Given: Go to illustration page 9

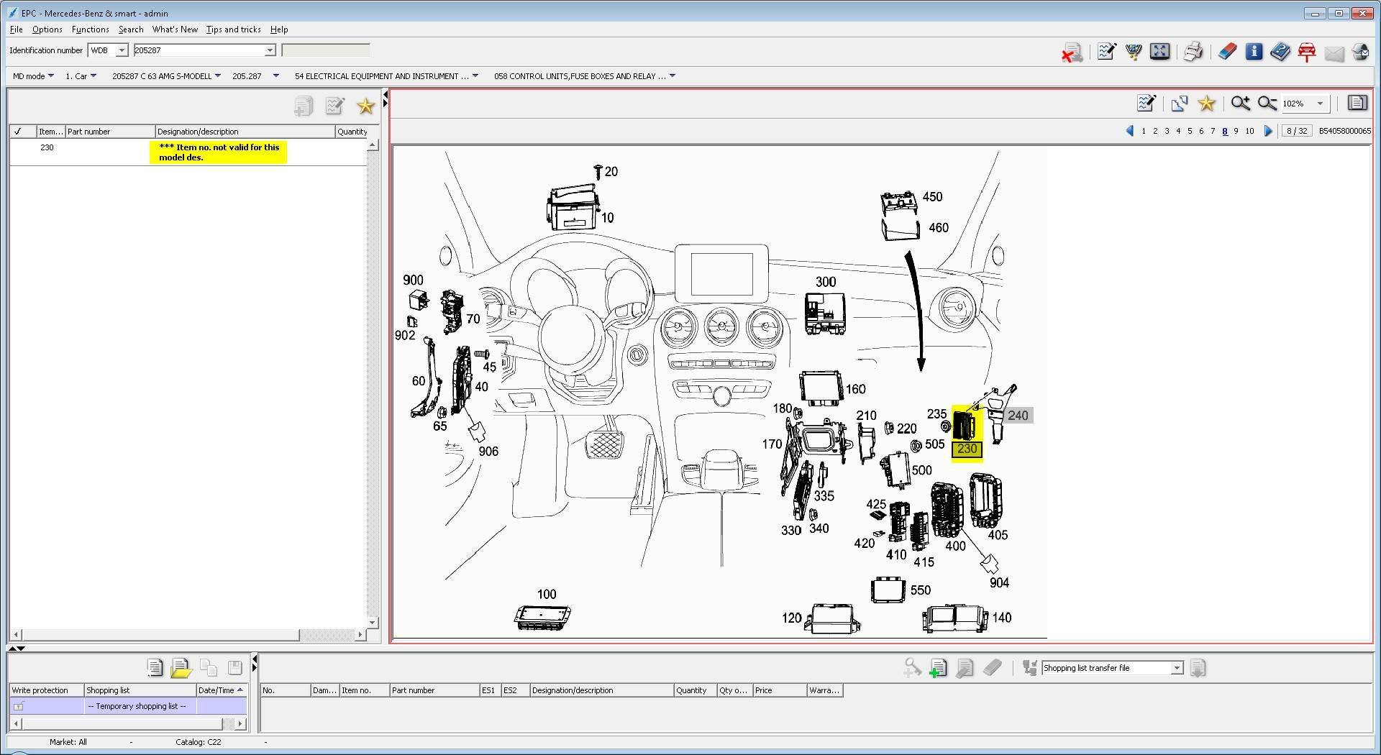Looking at the screenshot, I should (x=1236, y=131).
